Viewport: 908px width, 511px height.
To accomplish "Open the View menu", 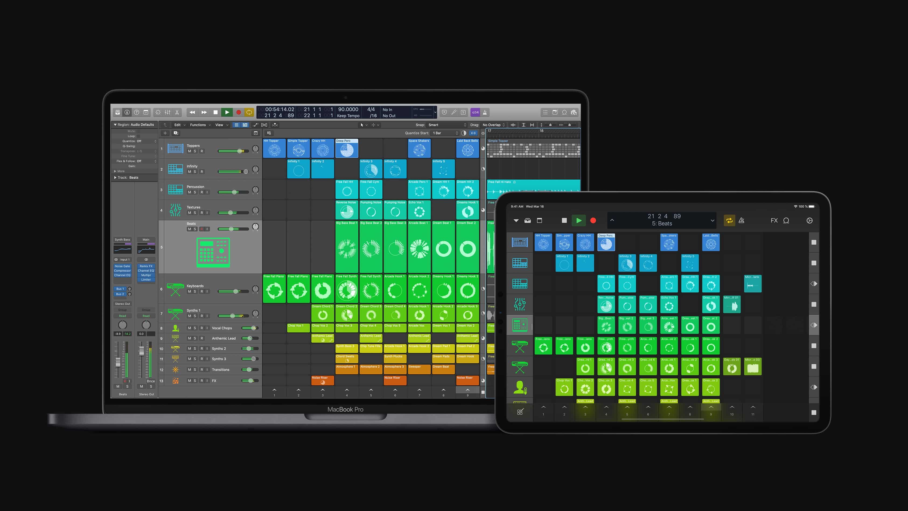I will pos(219,124).
